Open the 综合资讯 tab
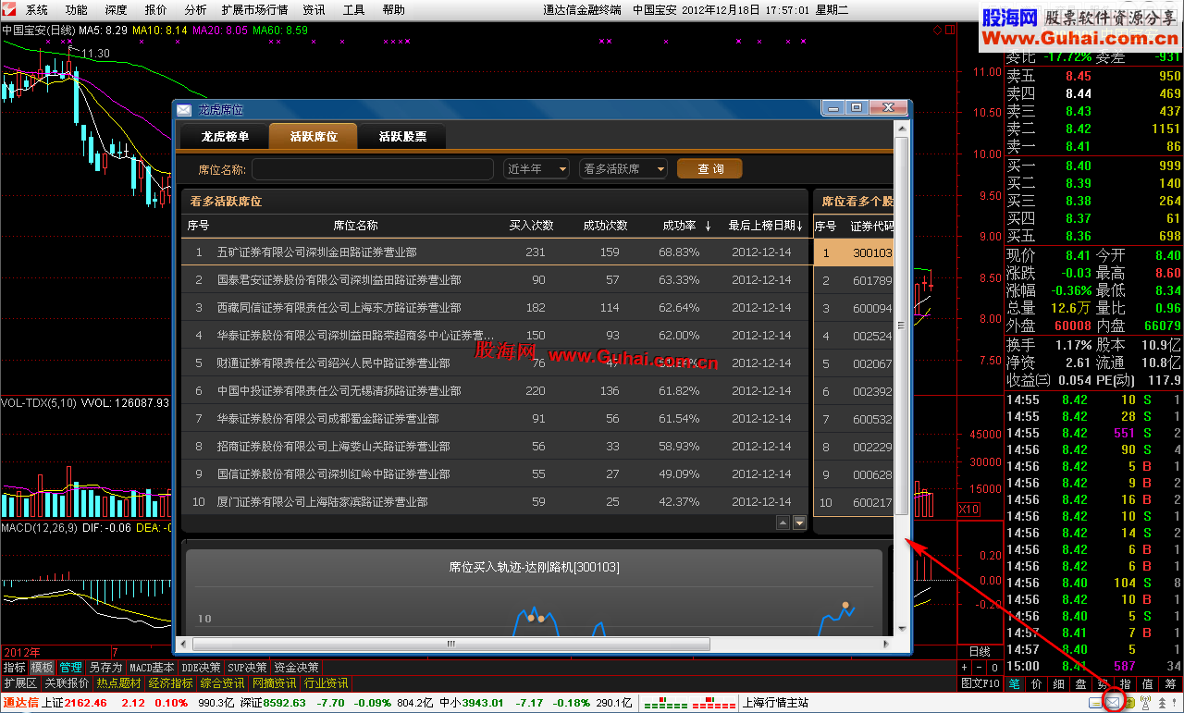 click(222, 683)
